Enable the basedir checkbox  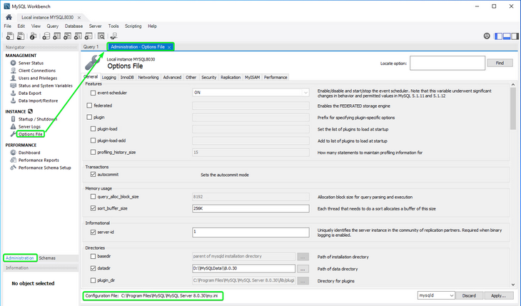[93, 257]
